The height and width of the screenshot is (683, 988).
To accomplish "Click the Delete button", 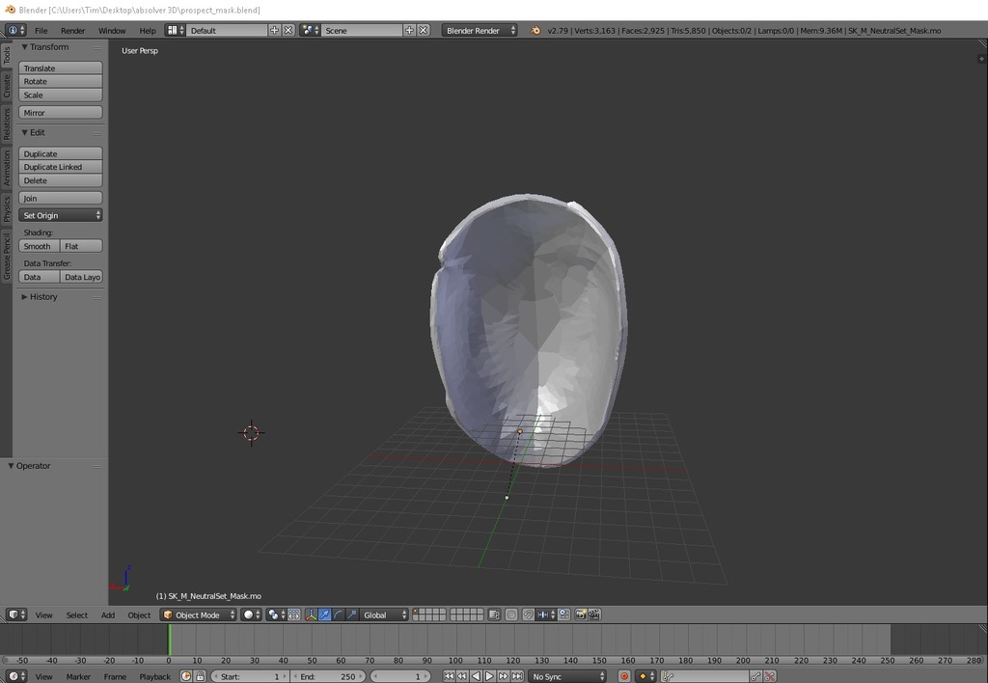I will [61, 180].
